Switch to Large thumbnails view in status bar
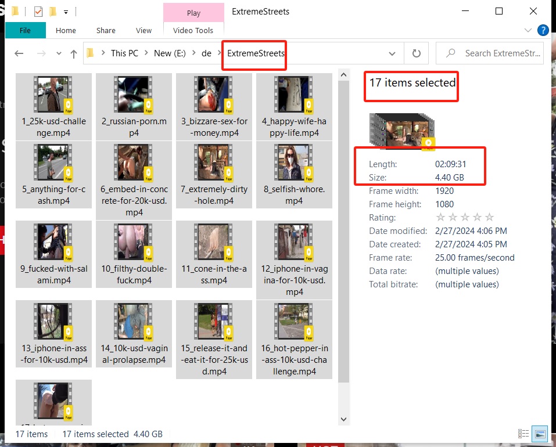 540,434
